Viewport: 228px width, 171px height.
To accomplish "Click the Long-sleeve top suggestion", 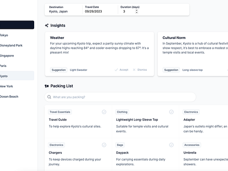I will 192,70.
